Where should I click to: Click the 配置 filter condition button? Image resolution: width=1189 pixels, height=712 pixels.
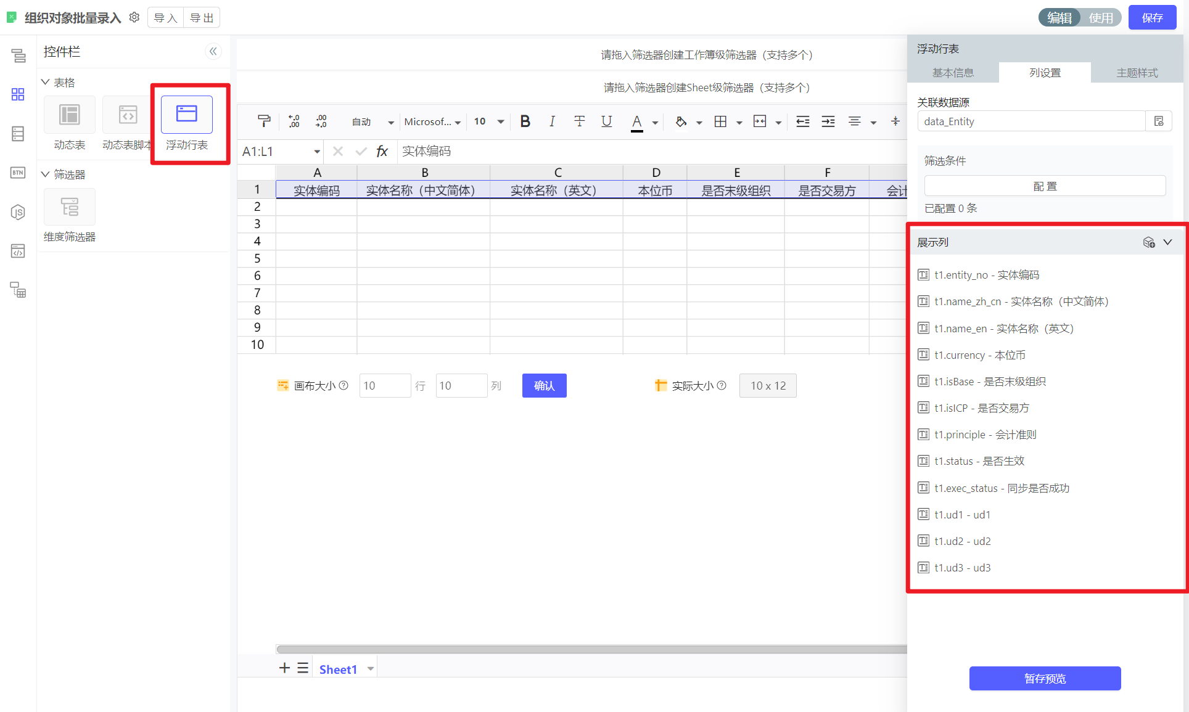tap(1045, 186)
